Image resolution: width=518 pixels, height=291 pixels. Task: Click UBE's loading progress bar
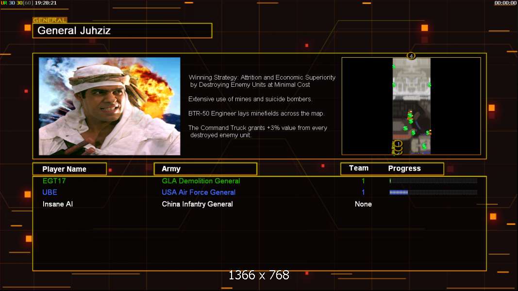pos(434,193)
